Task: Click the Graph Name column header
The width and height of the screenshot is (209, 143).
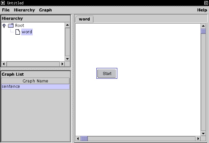Action: (35, 81)
